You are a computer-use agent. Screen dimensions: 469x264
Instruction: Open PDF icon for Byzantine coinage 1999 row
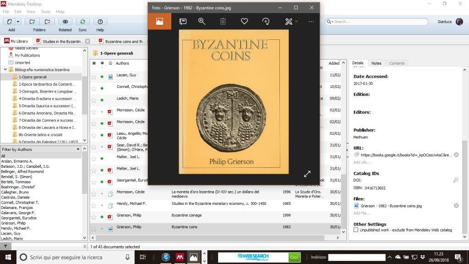pos(110,217)
